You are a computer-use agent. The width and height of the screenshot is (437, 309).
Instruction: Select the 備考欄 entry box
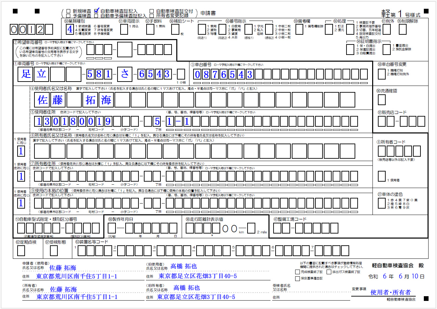(x=299, y=29)
